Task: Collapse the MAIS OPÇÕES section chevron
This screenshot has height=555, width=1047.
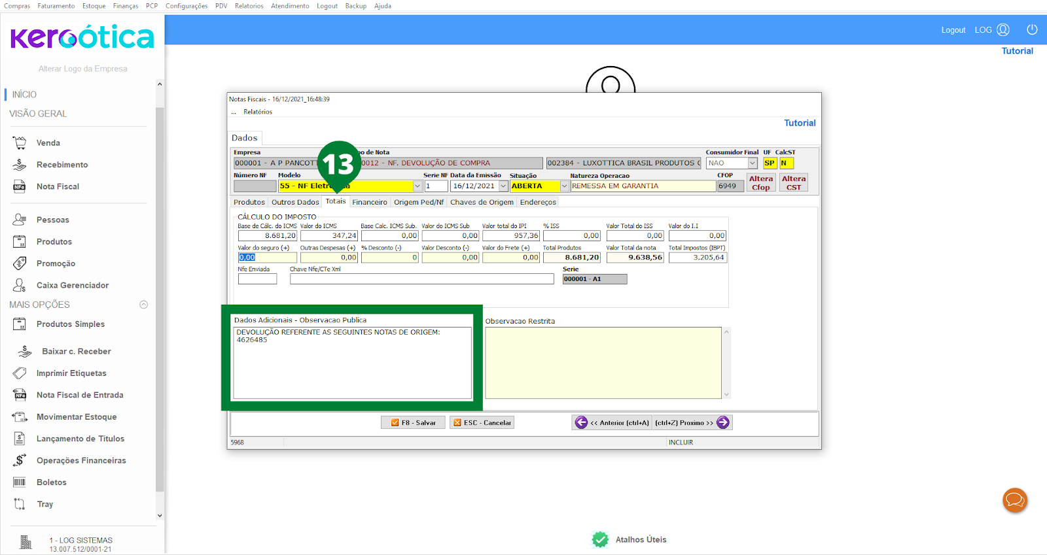Action: pos(144,305)
